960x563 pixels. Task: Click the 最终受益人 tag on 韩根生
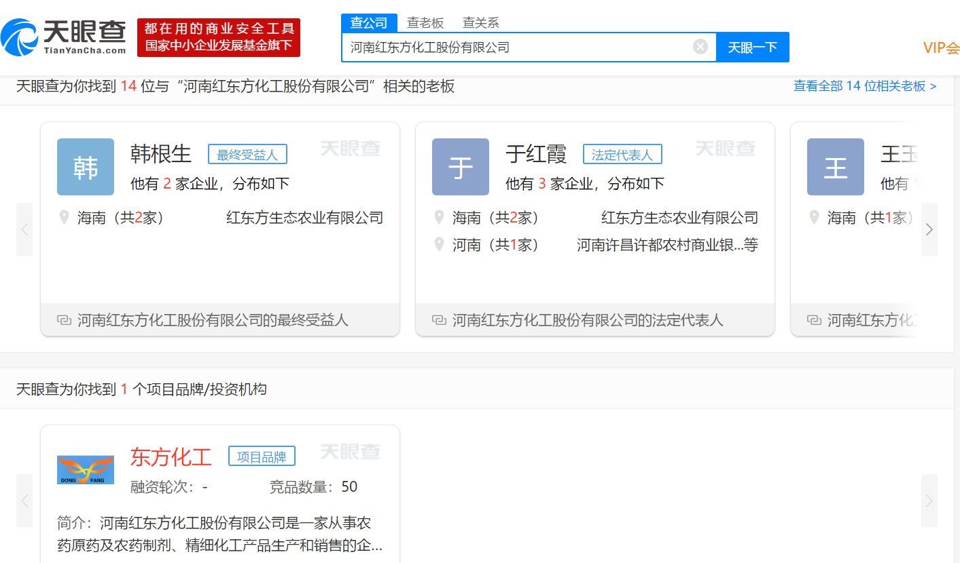tap(247, 155)
